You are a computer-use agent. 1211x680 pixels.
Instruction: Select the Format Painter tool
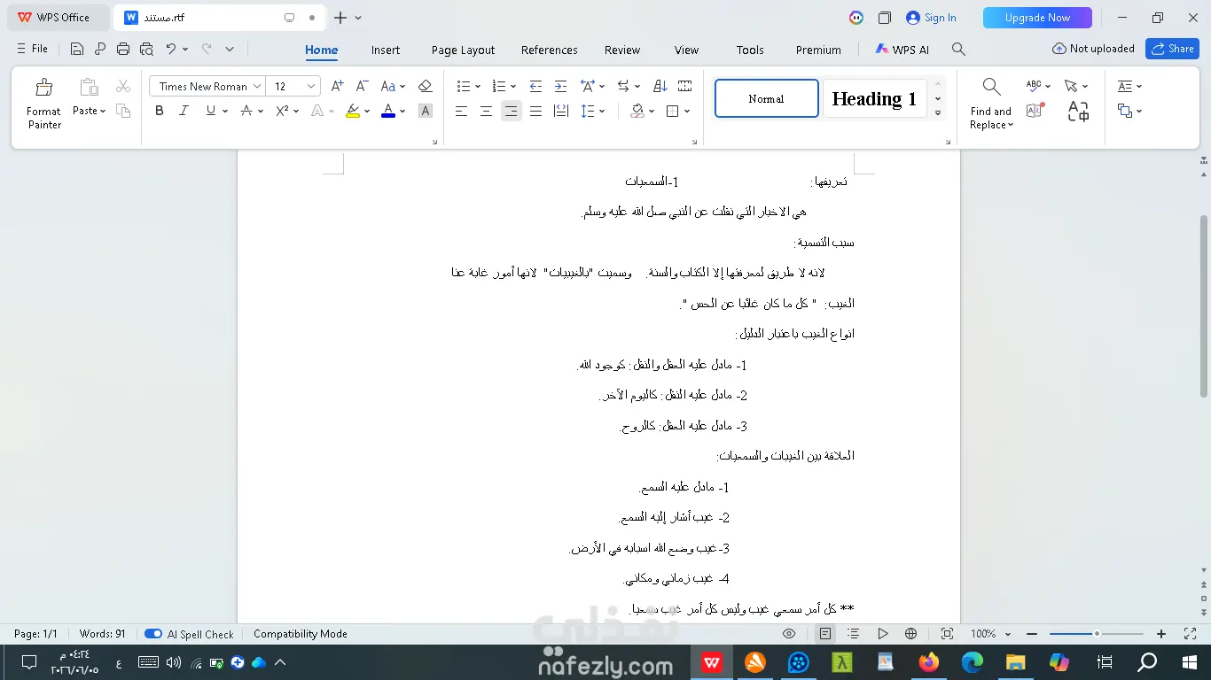coord(43,104)
